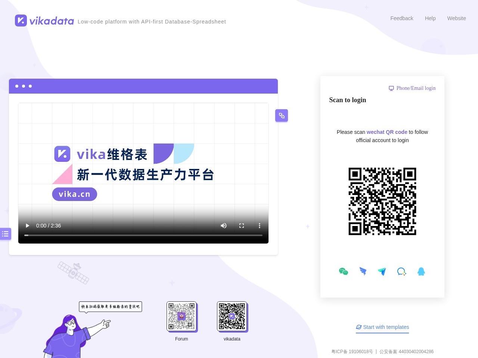Choose Feishu paper plane login icon
This screenshot has height=358, width=478.
pyautogui.click(x=382, y=271)
